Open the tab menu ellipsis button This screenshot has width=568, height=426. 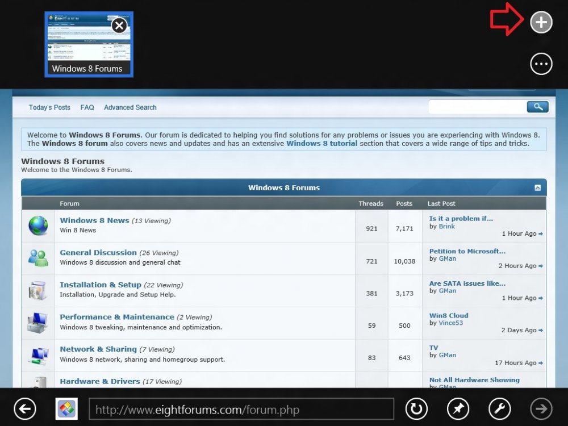coord(541,64)
